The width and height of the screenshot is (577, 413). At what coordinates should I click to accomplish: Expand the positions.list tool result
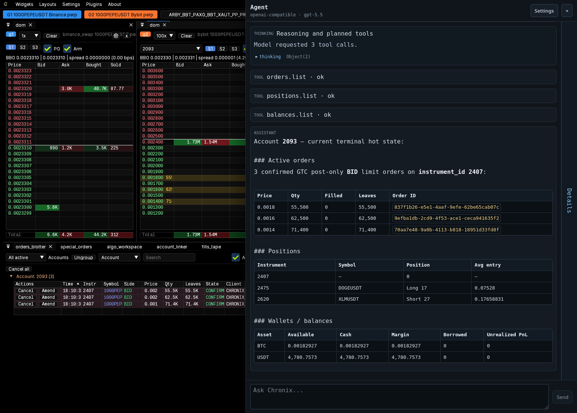(x=403, y=96)
